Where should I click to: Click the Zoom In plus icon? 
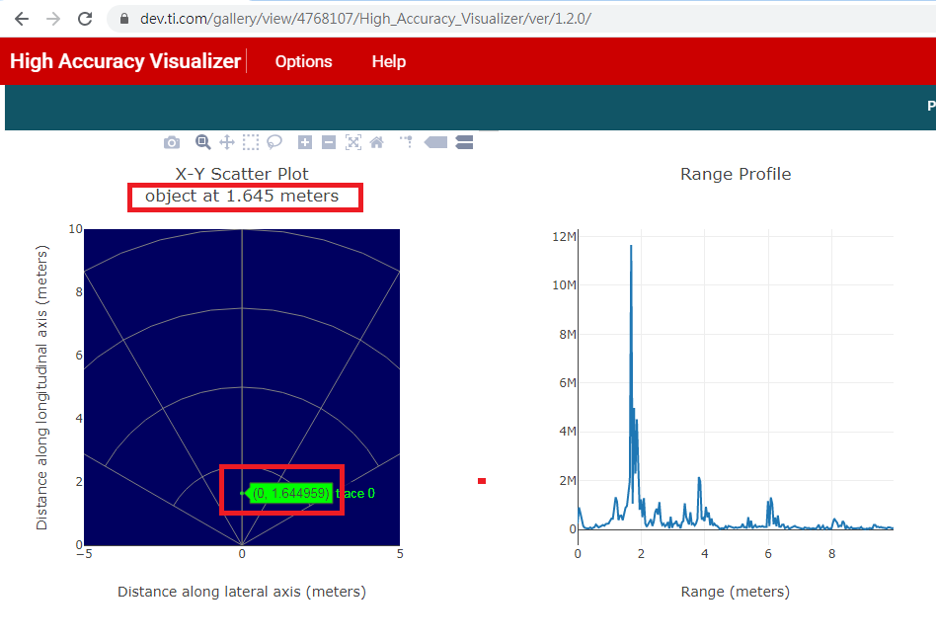click(x=305, y=142)
